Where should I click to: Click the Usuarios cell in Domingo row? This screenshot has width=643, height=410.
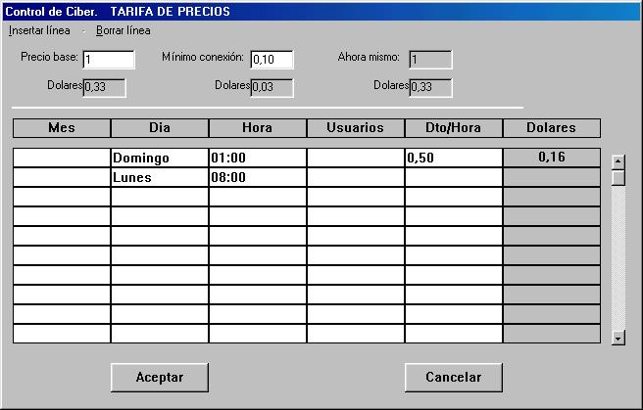click(x=356, y=158)
